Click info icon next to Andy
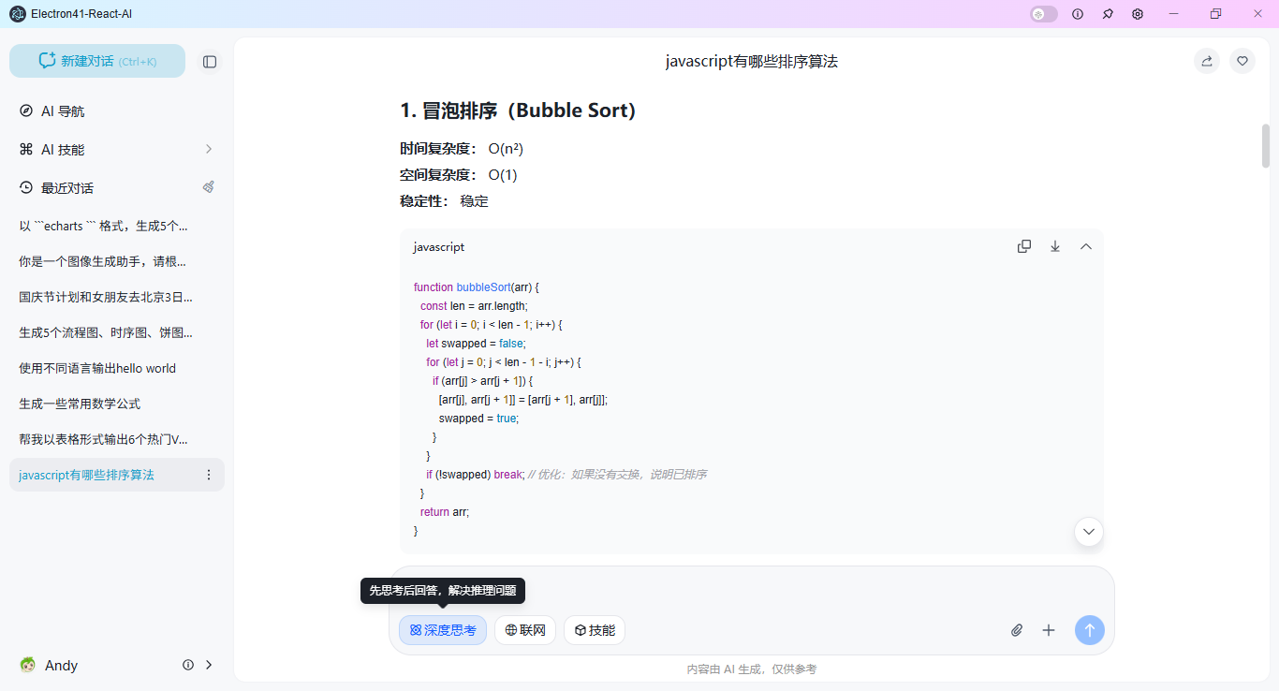 click(x=188, y=665)
